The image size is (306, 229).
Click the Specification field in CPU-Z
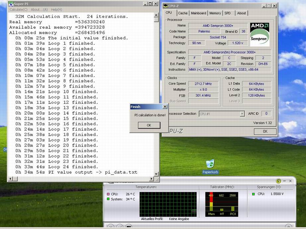(230, 52)
